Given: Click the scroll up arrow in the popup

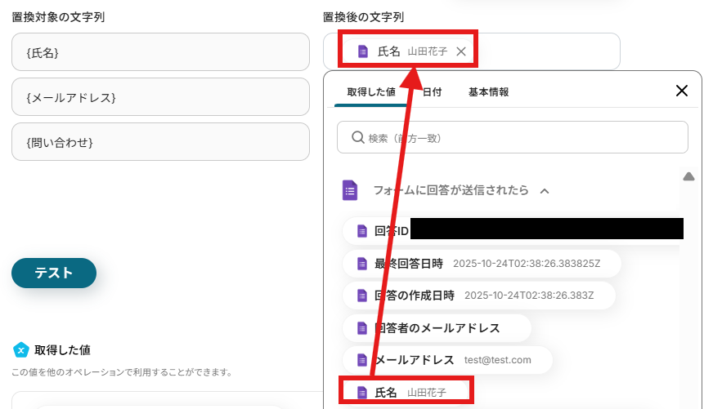Looking at the screenshot, I should (x=688, y=176).
